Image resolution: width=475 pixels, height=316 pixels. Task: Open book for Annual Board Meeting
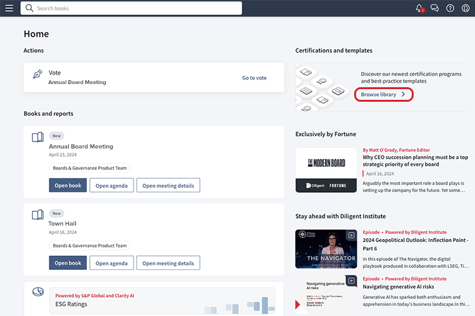point(68,185)
